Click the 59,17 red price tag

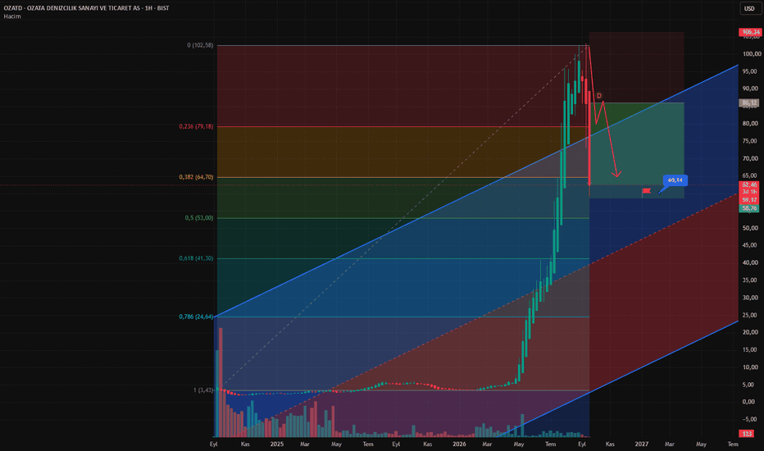pos(750,200)
